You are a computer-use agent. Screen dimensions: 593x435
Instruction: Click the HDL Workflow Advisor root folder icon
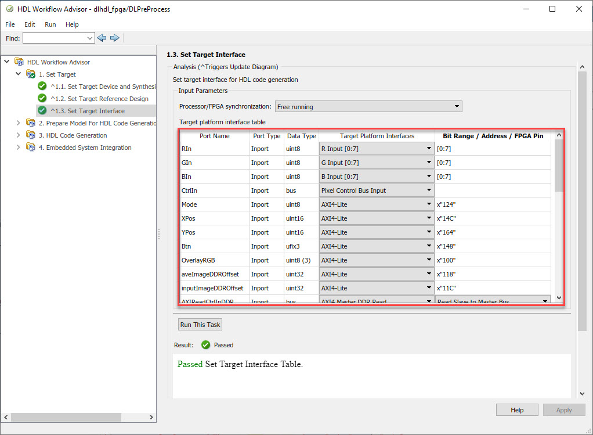tap(19, 62)
